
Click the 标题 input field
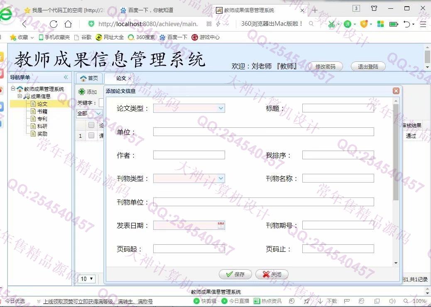(338, 108)
